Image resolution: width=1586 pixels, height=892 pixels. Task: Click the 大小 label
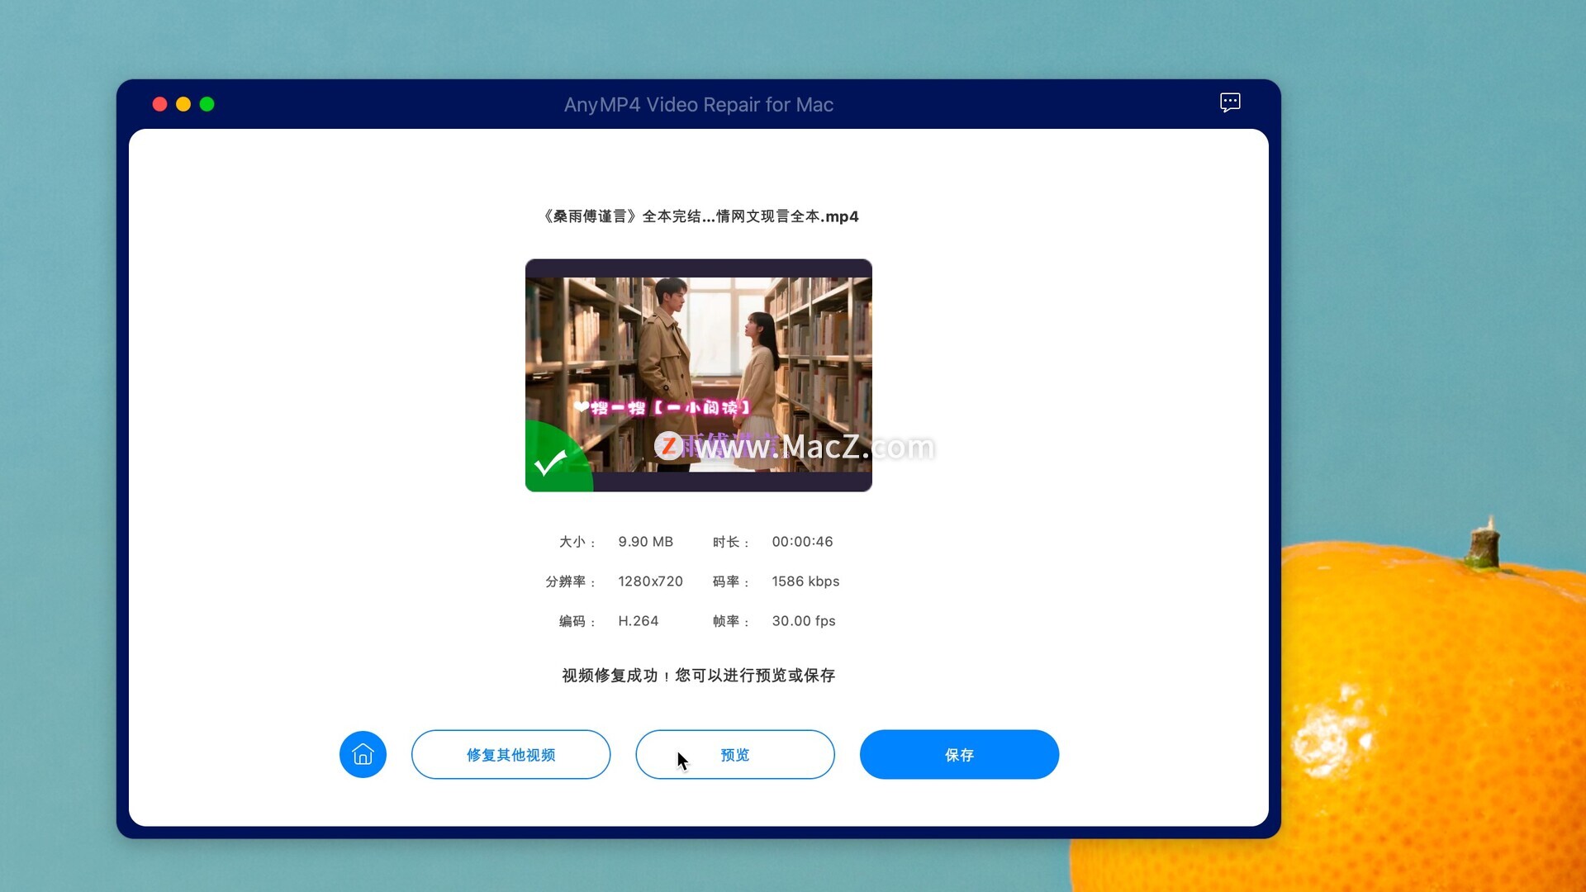pos(576,542)
